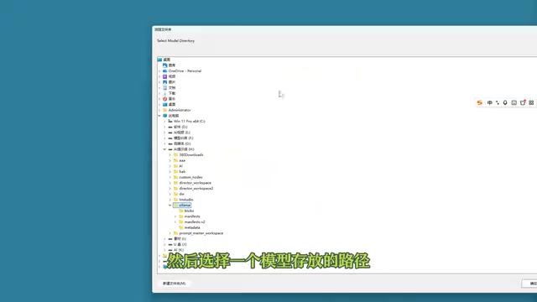Viewport: 537px width, 302px height.
Task: Expand the (D:) drive node
Action: 164,127
